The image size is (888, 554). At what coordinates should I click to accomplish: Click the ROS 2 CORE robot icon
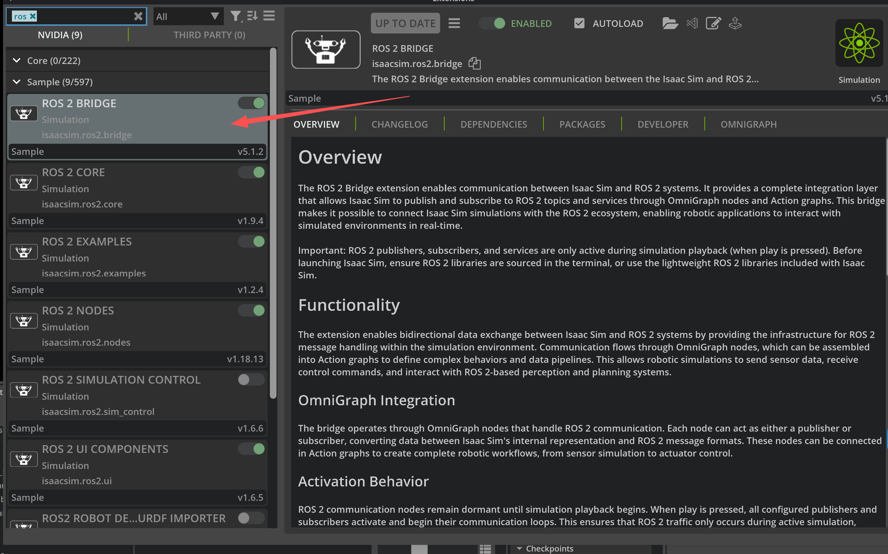[x=24, y=183]
